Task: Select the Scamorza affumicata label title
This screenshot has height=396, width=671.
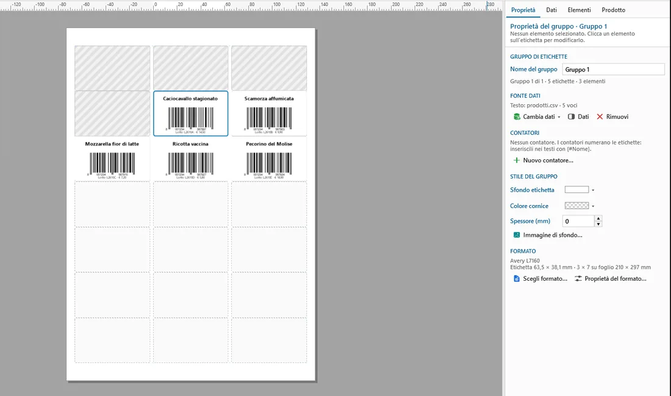Action: [269, 98]
